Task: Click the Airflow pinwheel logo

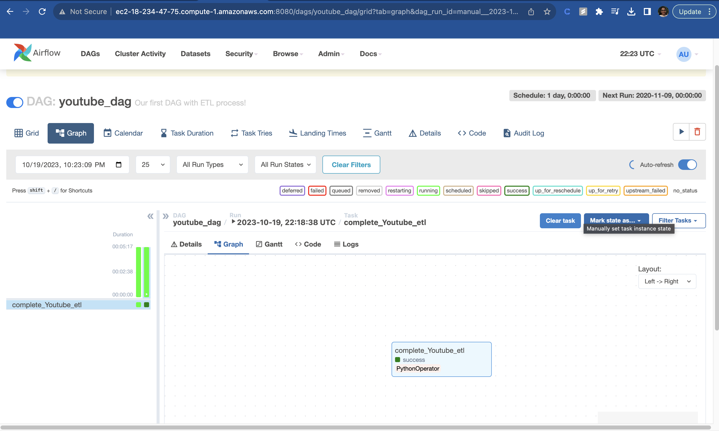Action: tap(23, 53)
